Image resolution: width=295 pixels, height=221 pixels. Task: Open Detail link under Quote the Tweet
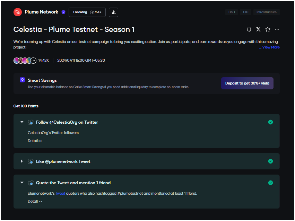tap(35, 202)
